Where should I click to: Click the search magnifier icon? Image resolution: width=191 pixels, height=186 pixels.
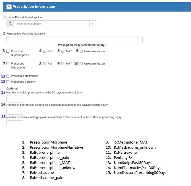[x=10, y=24]
